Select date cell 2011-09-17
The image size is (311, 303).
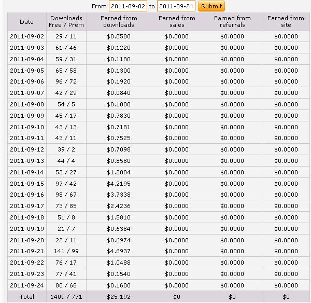[27, 206]
